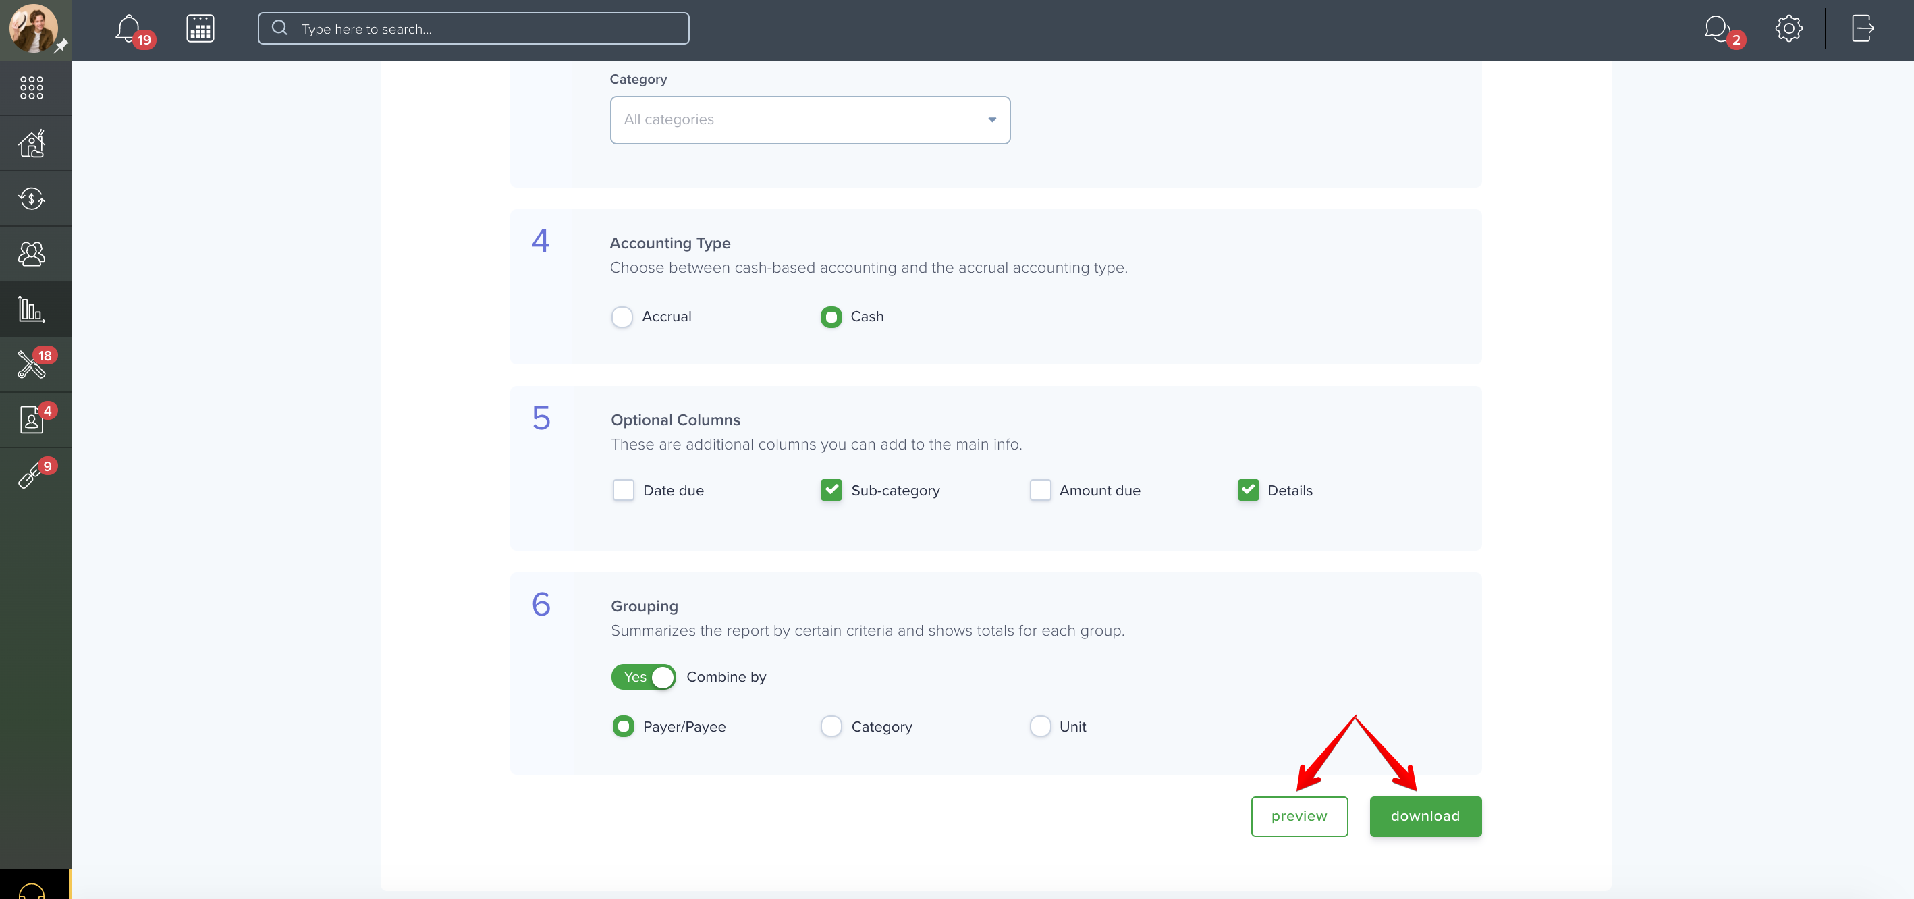Open the calendar icon in top bar
Screen dimensions: 1914x899
coord(200,28)
